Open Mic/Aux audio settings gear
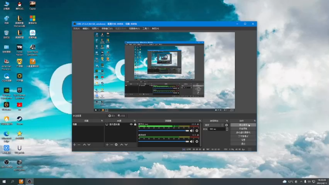The height and width of the screenshot is (185, 329). tap(197, 131)
